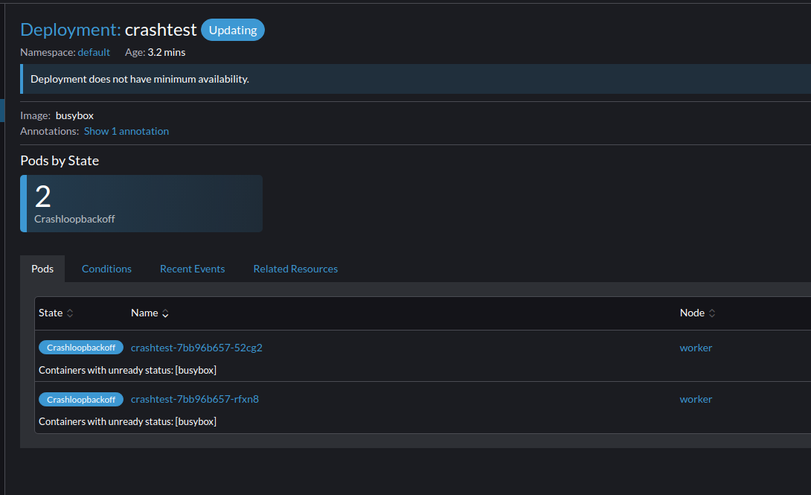Click the blue Updating status badge

coord(232,30)
